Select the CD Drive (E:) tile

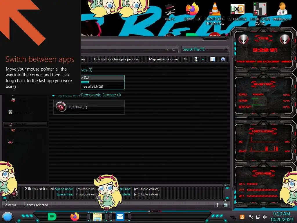click(x=89, y=107)
